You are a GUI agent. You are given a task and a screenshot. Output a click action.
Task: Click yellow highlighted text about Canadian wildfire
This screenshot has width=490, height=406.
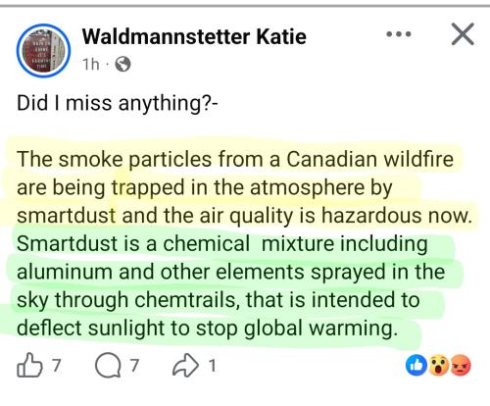pos(244,187)
